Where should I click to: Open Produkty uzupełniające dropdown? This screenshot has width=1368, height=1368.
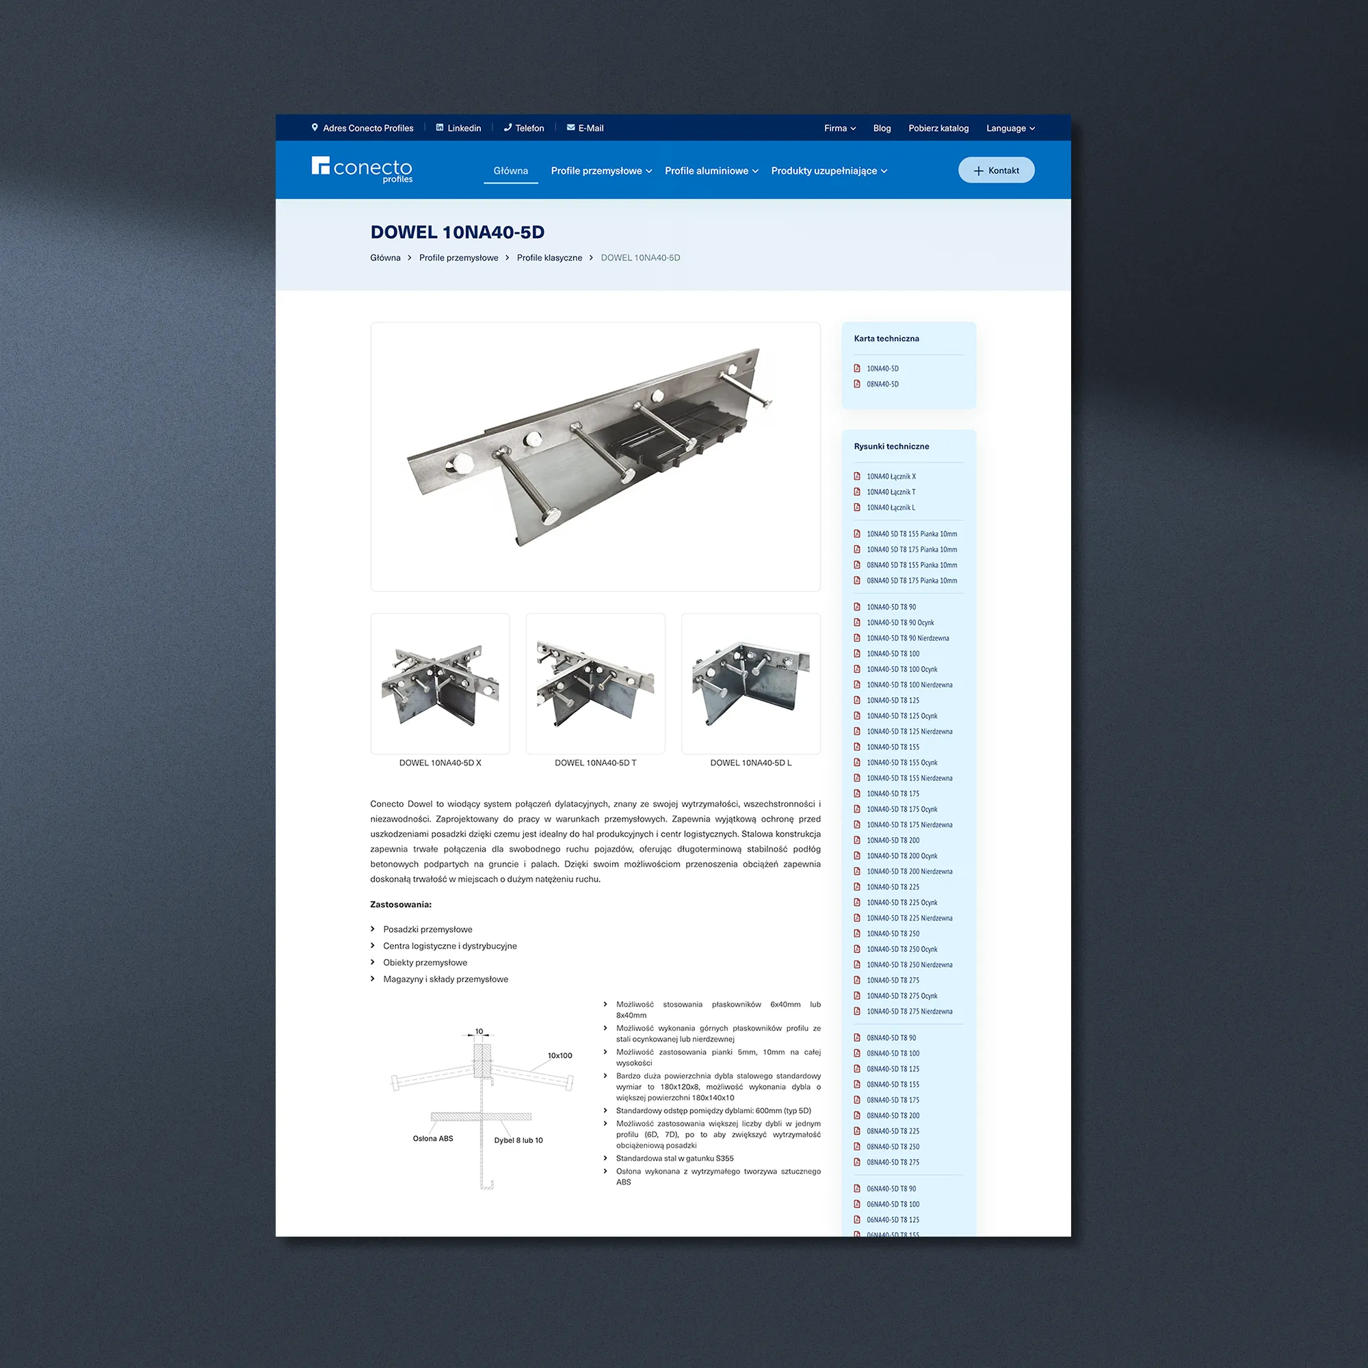[828, 170]
